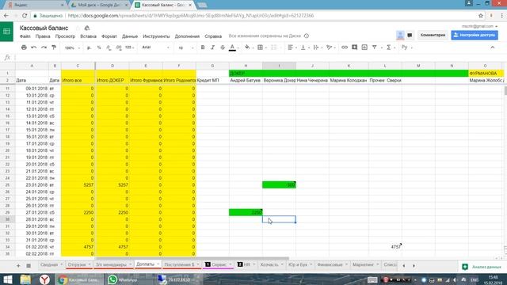
Task: Open input tools Ру dropdown
Action: click(x=406, y=47)
